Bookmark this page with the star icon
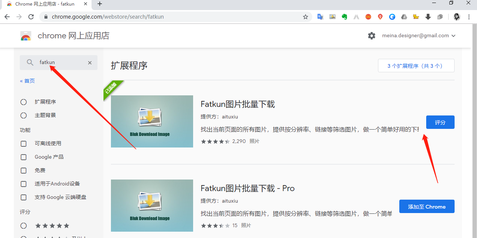The image size is (477, 238). (x=306, y=17)
